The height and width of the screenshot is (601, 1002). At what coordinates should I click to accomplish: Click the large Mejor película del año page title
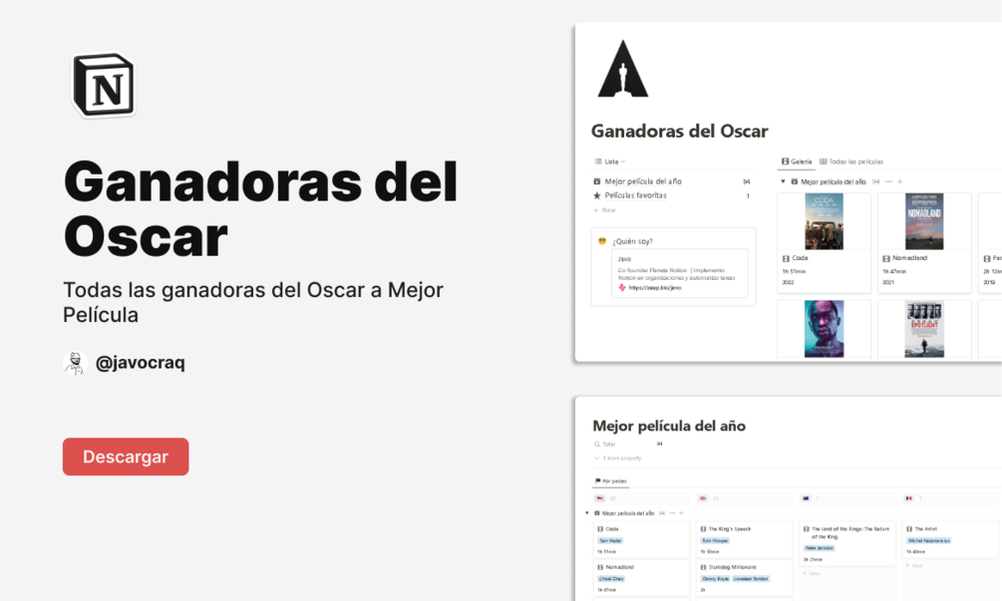pos(669,426)
